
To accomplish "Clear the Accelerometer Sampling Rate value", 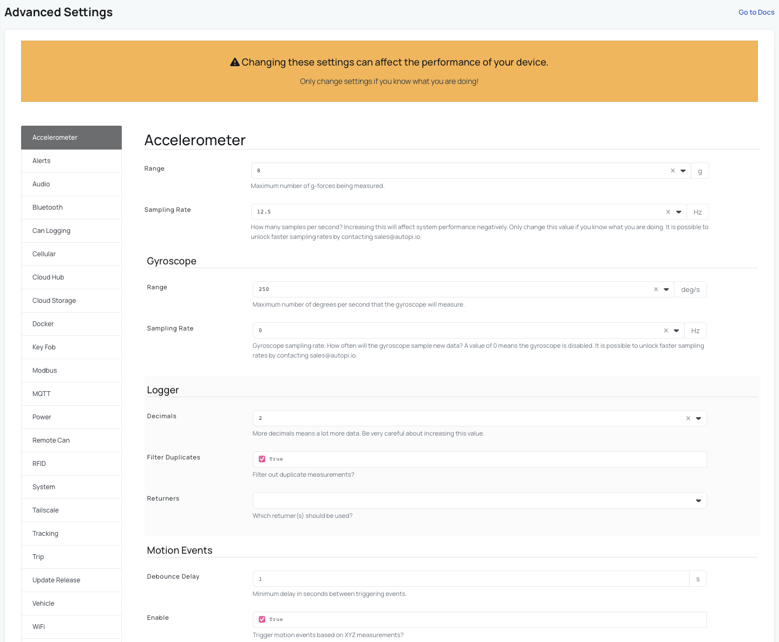I will point(668,212).
